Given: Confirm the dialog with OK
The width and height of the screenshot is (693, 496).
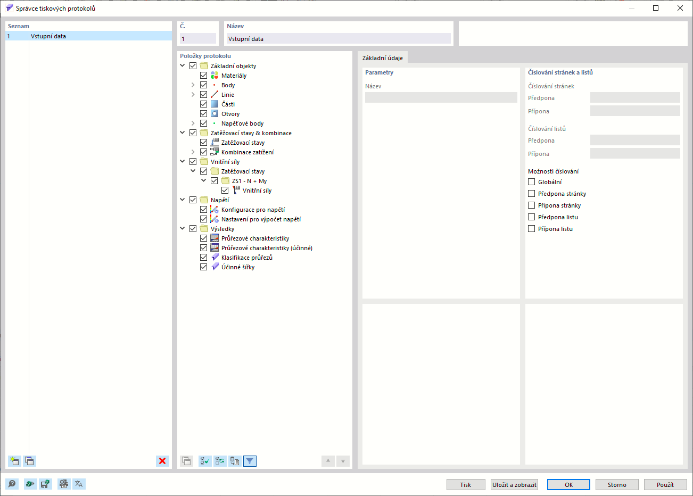Looking at the screenshot, I should (568, 485).
